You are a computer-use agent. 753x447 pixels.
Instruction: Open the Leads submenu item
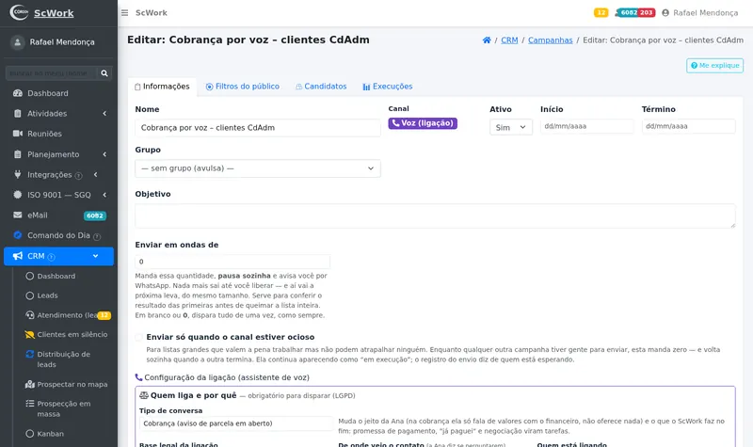[x=48, y=295]
